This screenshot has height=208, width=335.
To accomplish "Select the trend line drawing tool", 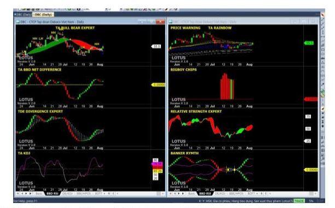I will coord(322,20).
